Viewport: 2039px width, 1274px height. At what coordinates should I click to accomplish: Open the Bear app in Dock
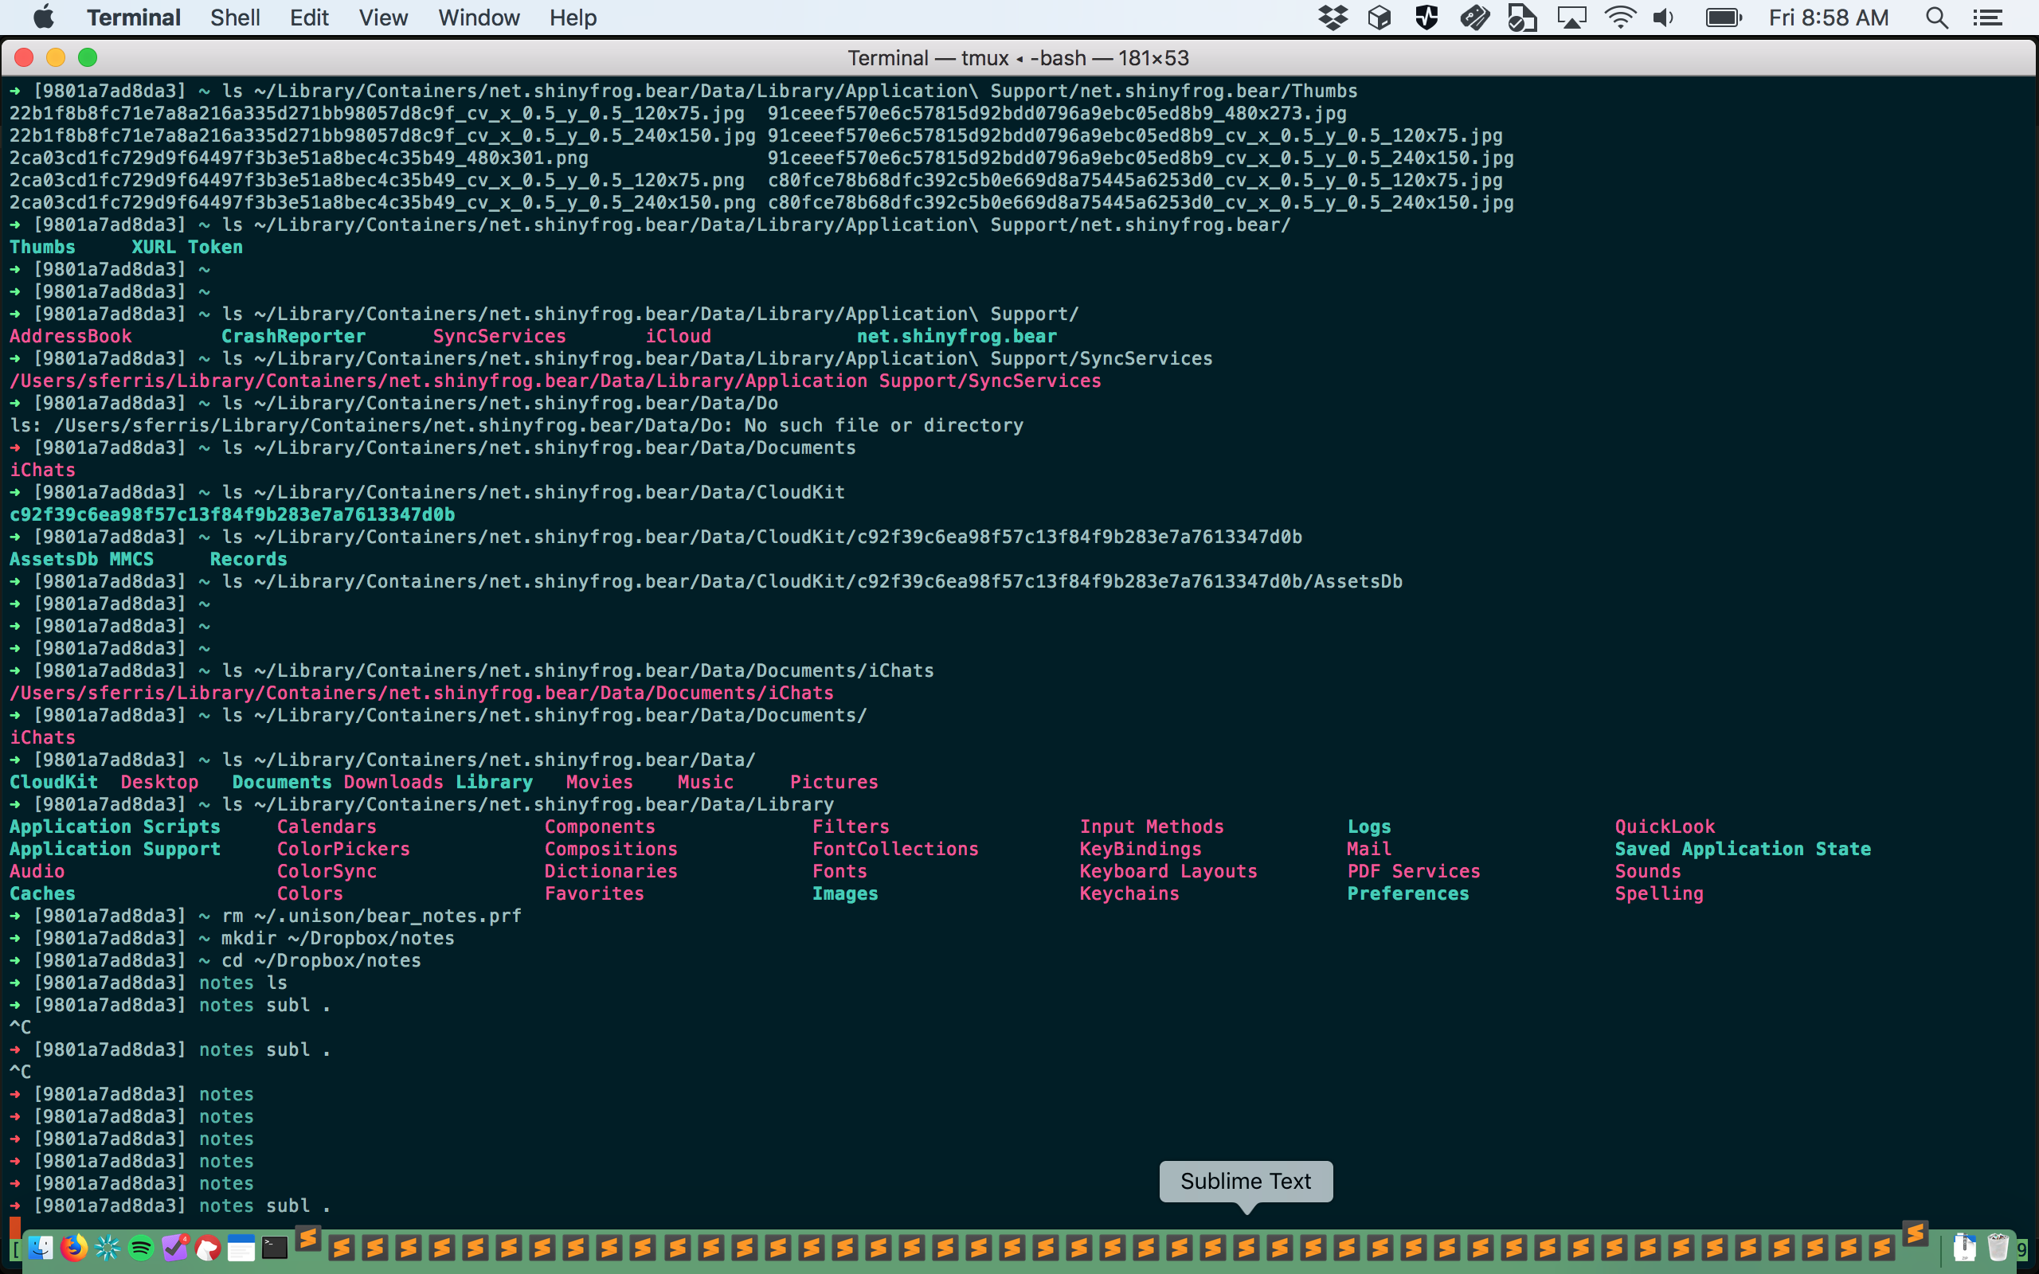tap(208, 1247)
